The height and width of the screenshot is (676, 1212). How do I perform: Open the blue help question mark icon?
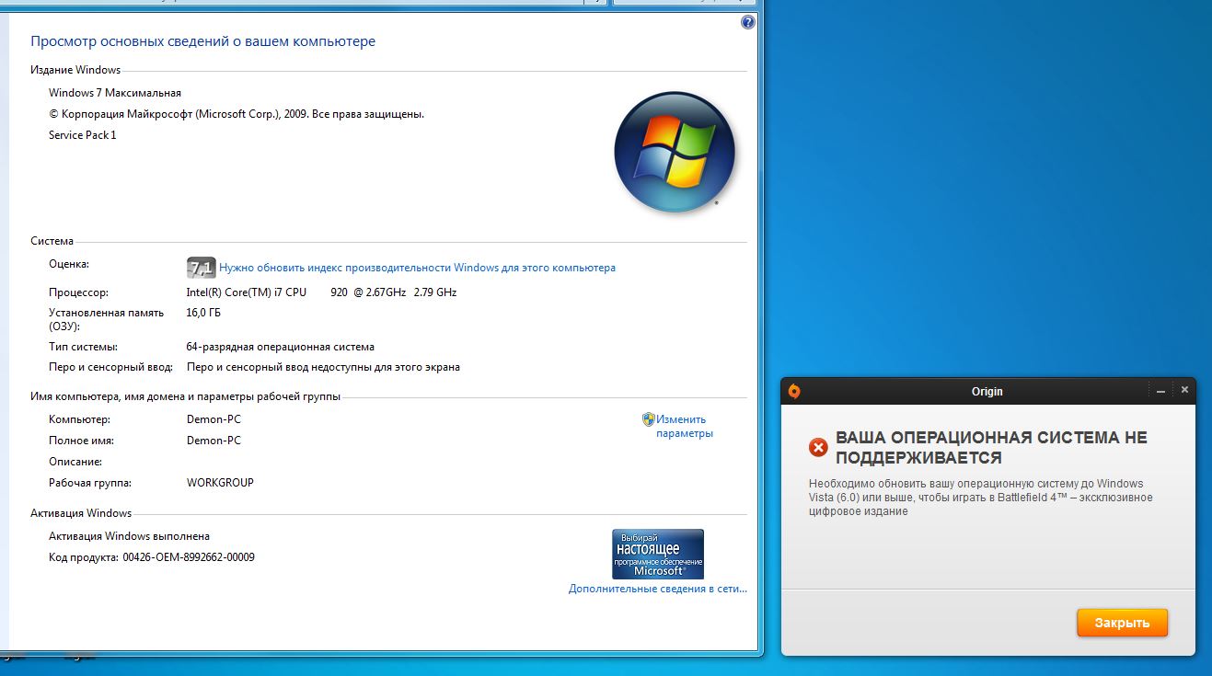pyautogui.click(x=747, y=23)
